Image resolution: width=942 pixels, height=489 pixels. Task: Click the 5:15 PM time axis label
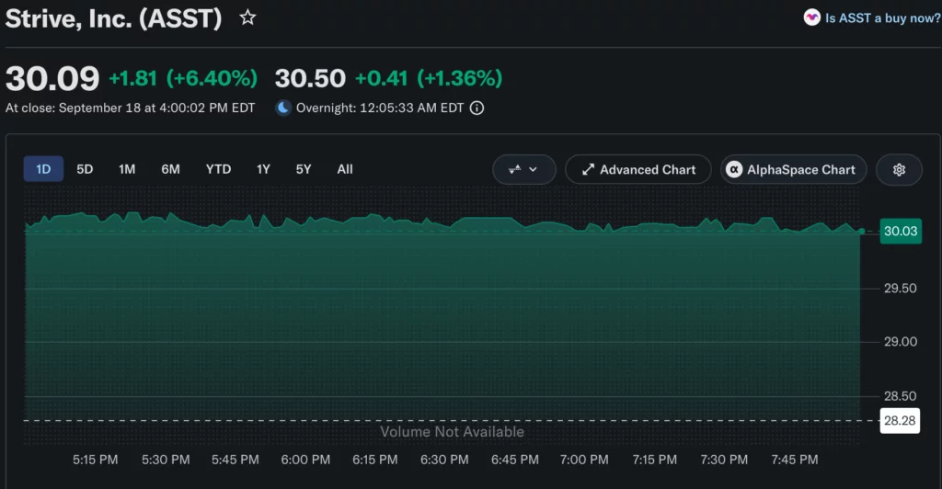[96, 460]
